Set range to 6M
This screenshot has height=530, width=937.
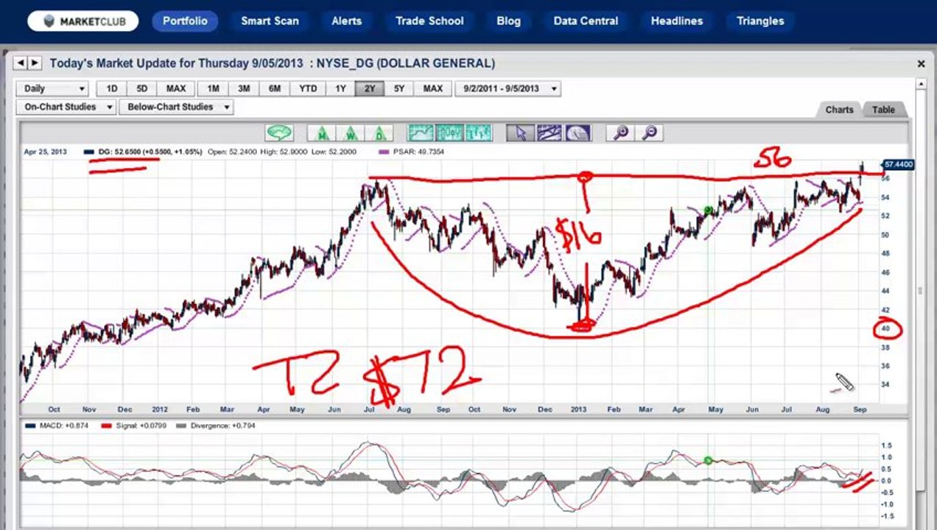point(274,88)
